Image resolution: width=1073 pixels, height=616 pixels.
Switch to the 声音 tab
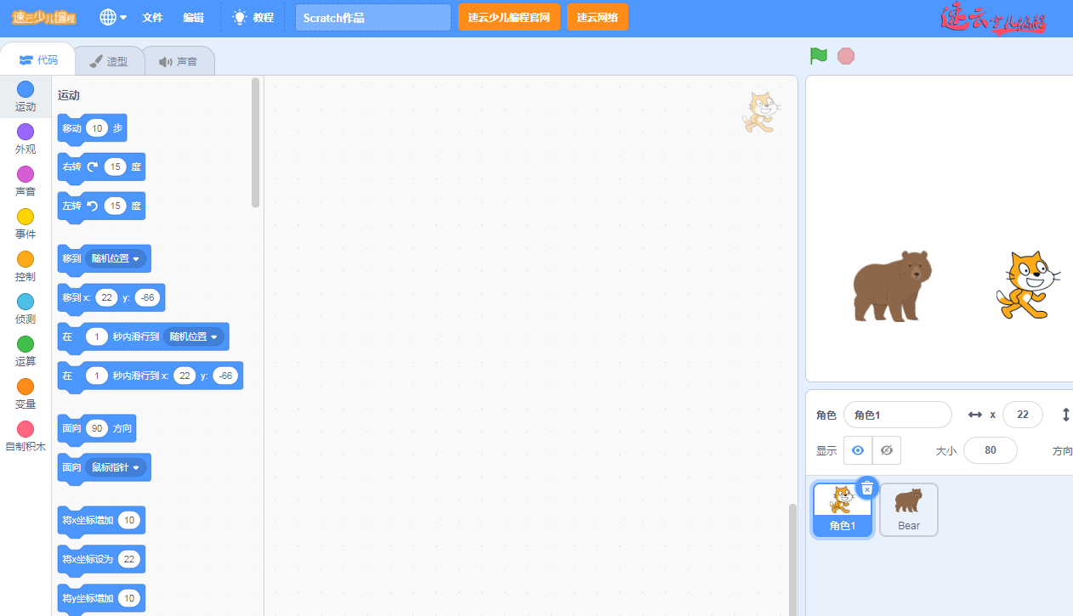(x=178, y=61)
